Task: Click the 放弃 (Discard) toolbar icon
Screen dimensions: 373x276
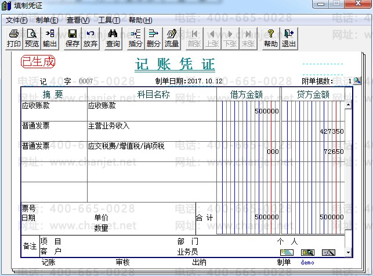Action: (90, 38)
